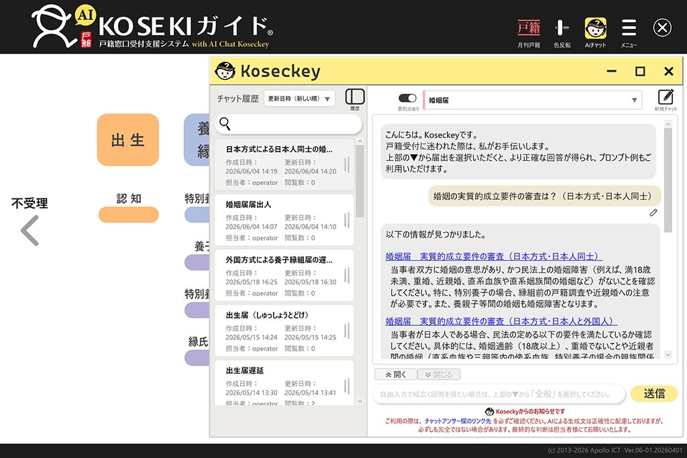Expand answers with the 開く button

click(x=395, y=374)
